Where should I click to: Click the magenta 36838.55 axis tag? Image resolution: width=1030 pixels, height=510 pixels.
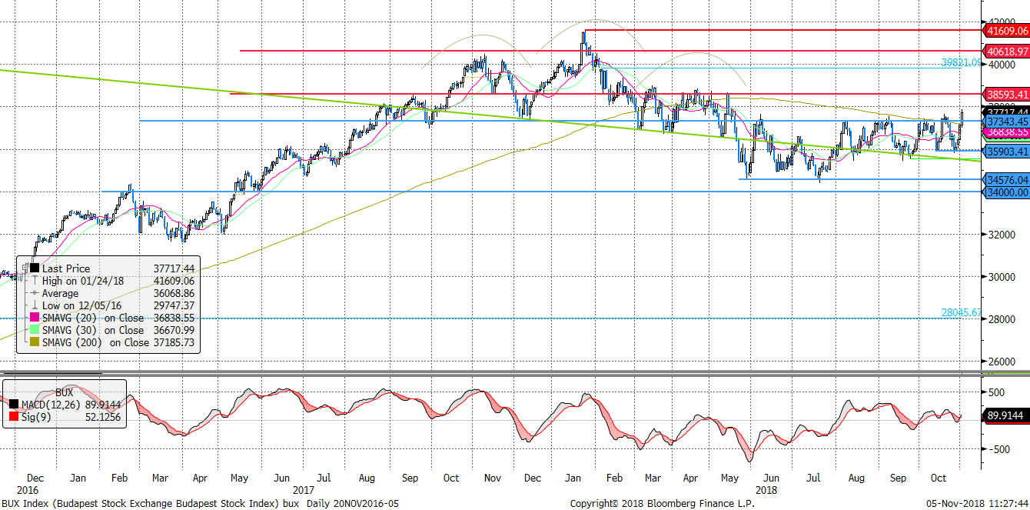click(x=1007, y=132)
